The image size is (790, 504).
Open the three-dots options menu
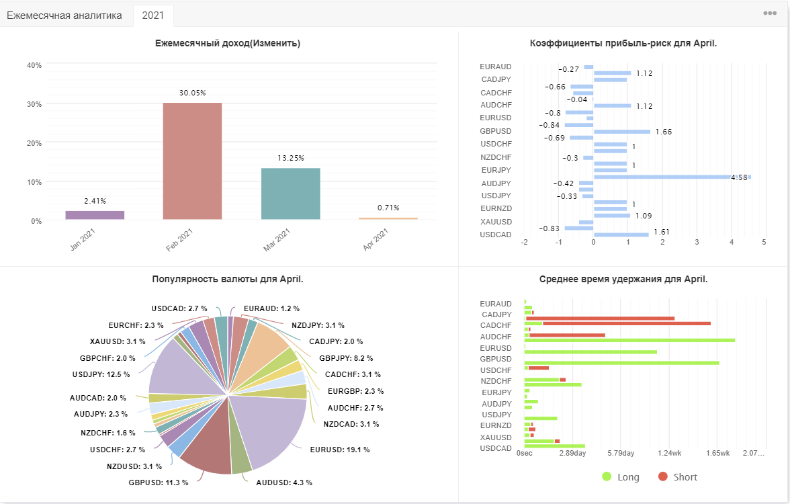tap(769, 13)
